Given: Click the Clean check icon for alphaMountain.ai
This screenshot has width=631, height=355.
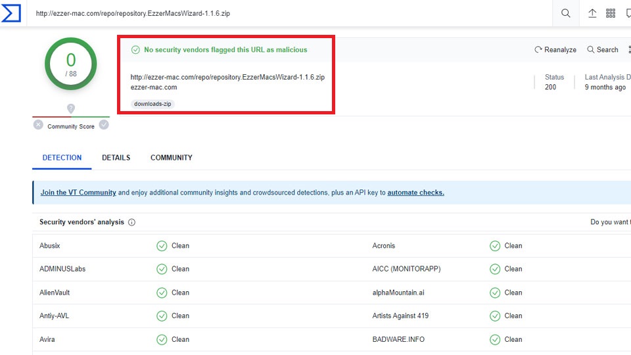Looking at the screenshot, I should point(495,293).
